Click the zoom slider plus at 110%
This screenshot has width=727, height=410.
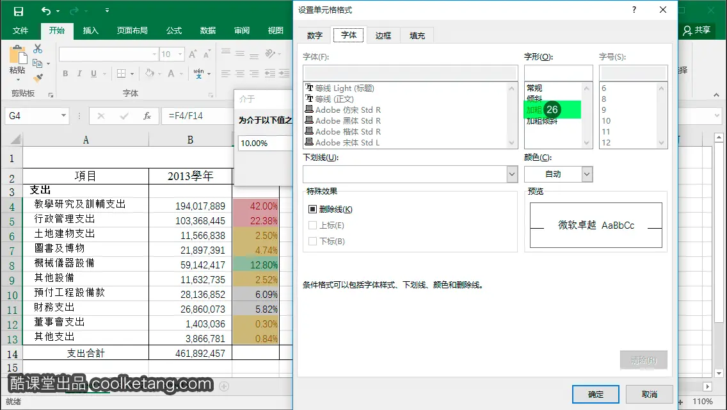681,402
